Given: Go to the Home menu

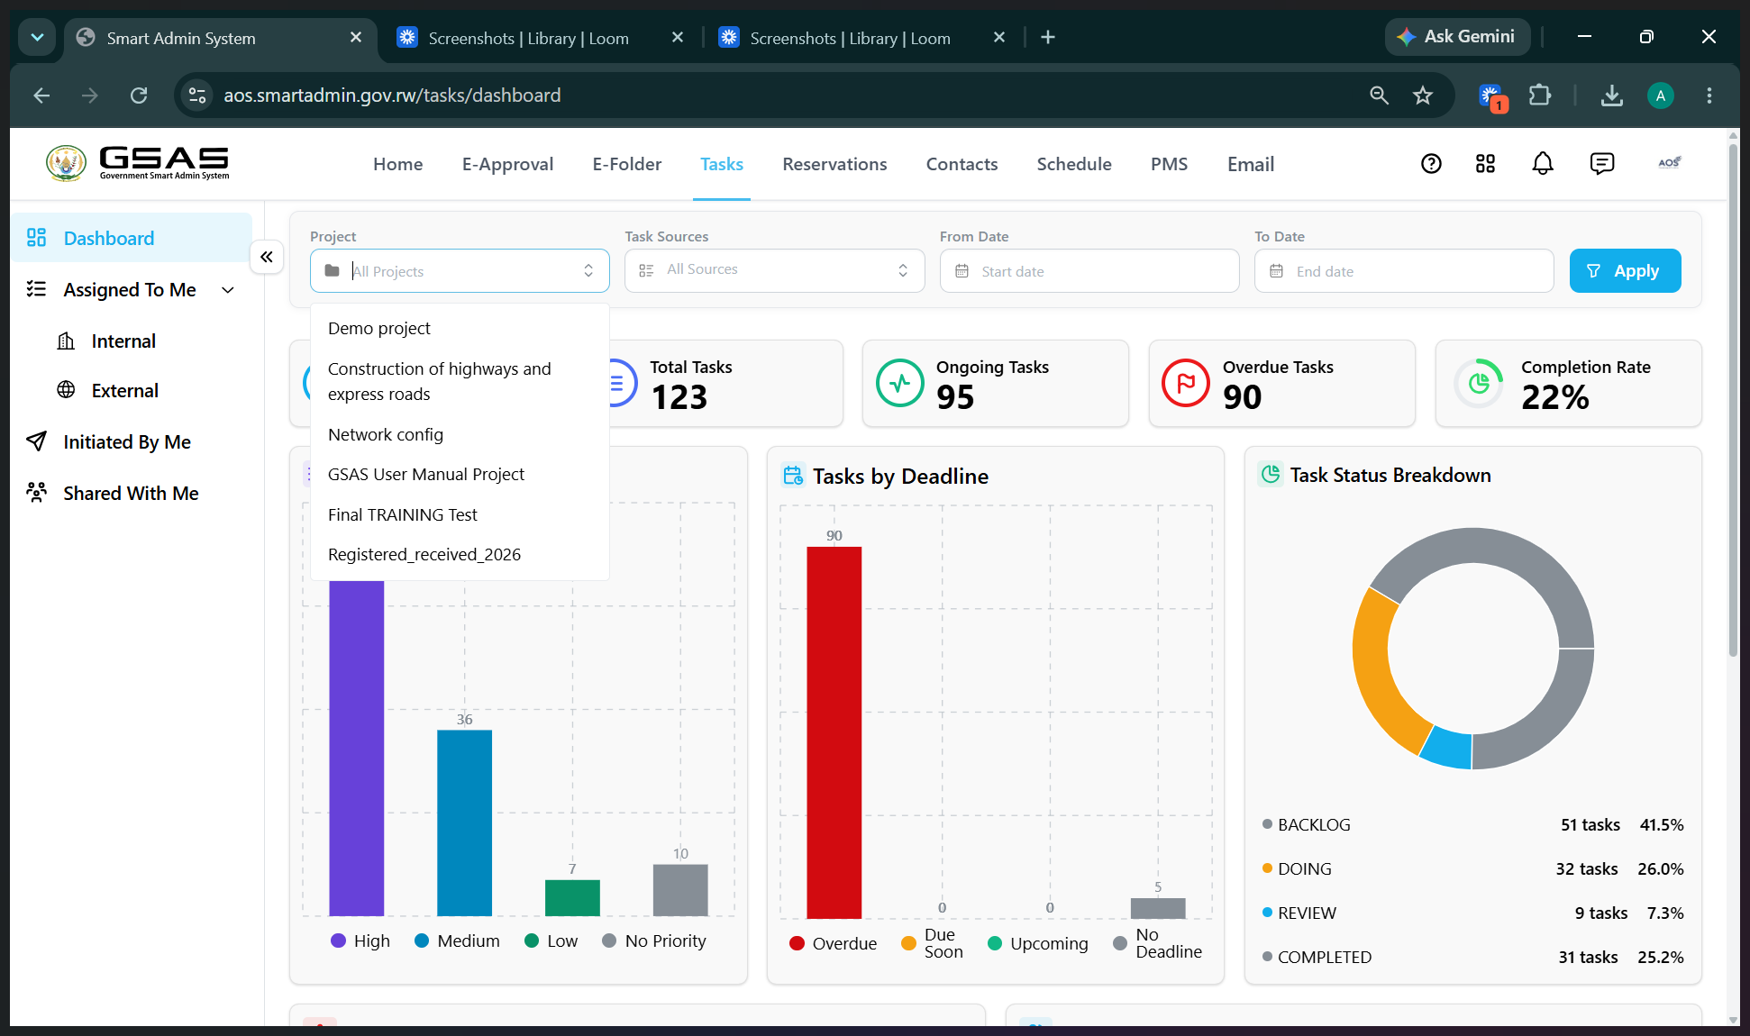Looking at the screenshot, I should coord(398,164).
